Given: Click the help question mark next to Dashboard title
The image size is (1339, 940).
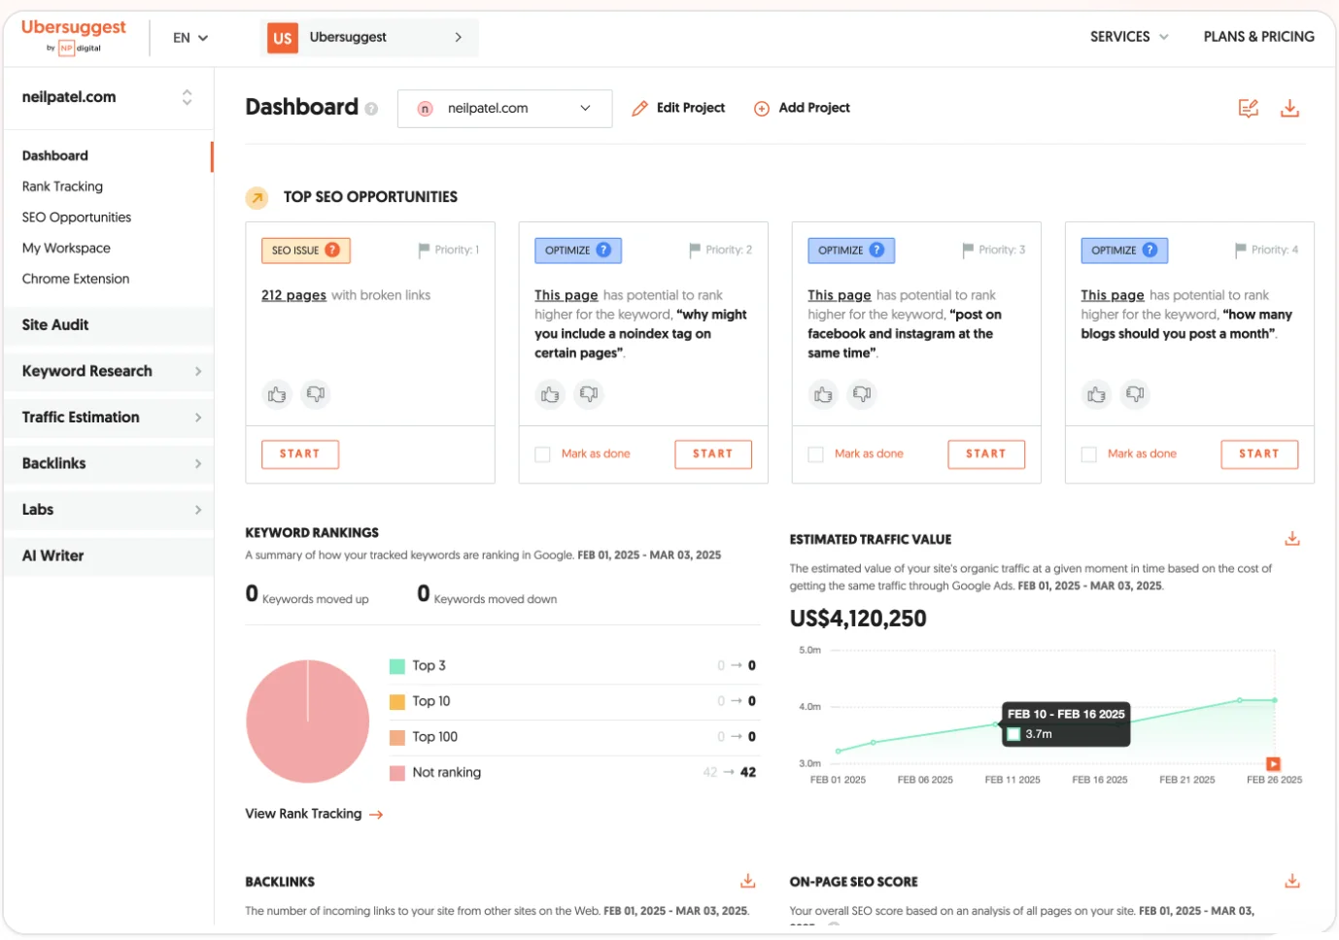Looking at the screenshot, I should point(370,110).
